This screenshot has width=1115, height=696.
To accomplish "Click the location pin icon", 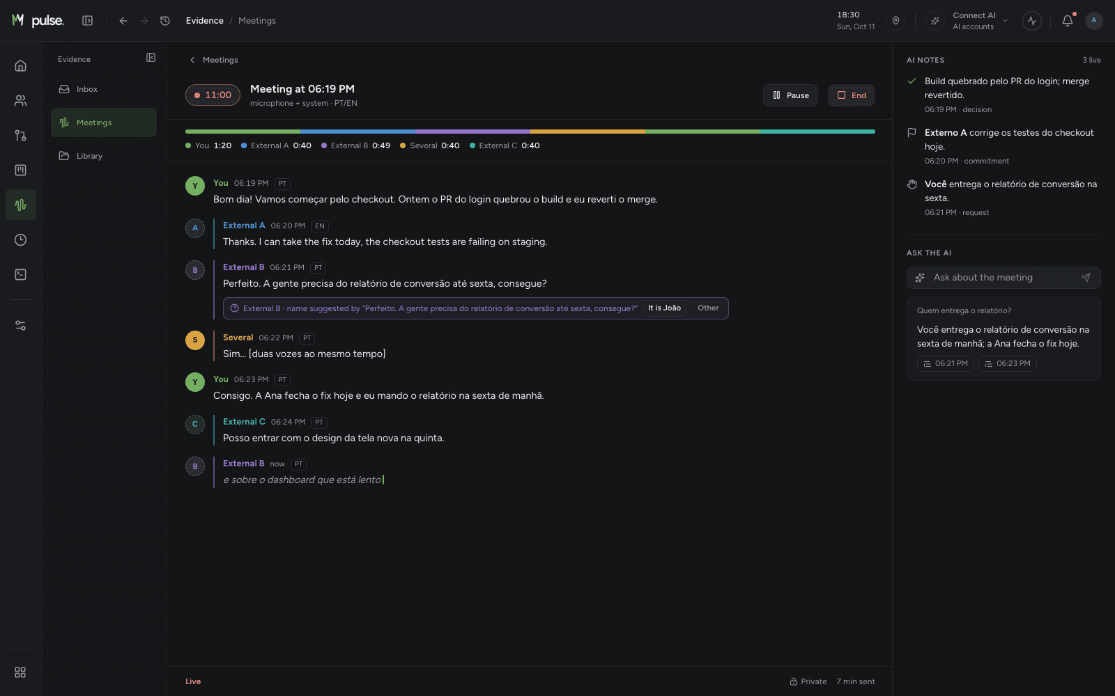I will coord(895,21).
